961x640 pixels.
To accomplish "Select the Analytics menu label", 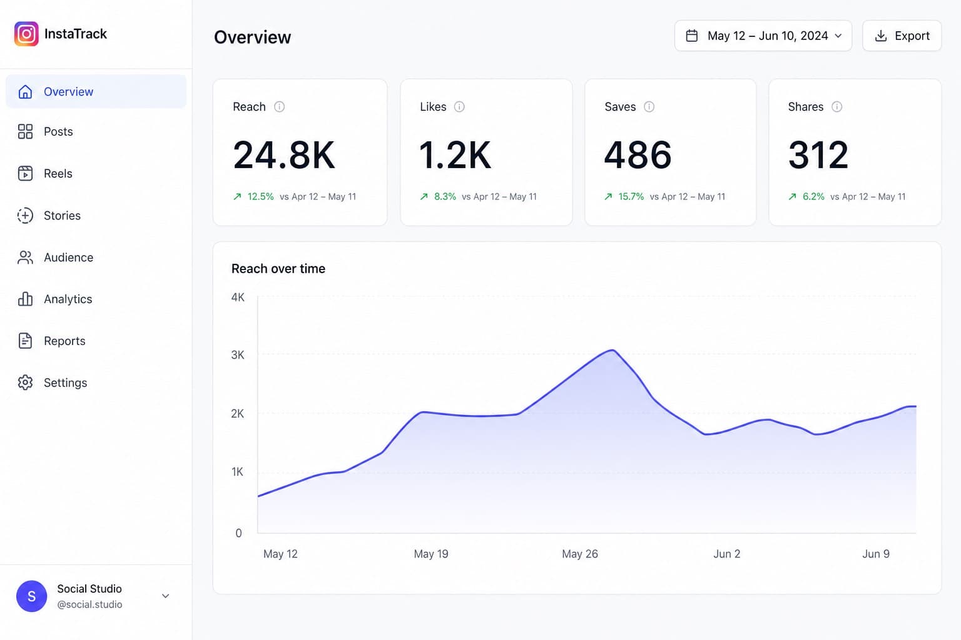I will pos(68,299).
